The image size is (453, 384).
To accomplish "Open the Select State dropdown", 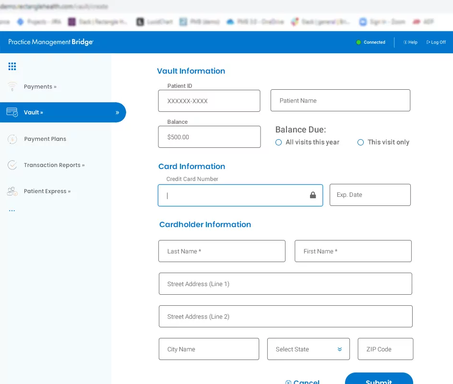I will (x=308, y=349).
